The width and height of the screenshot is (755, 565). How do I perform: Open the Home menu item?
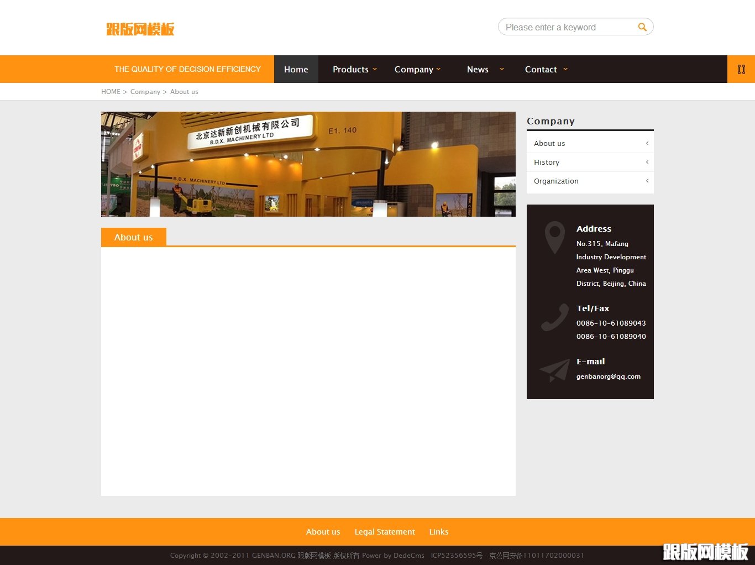(x=296, y=69)
